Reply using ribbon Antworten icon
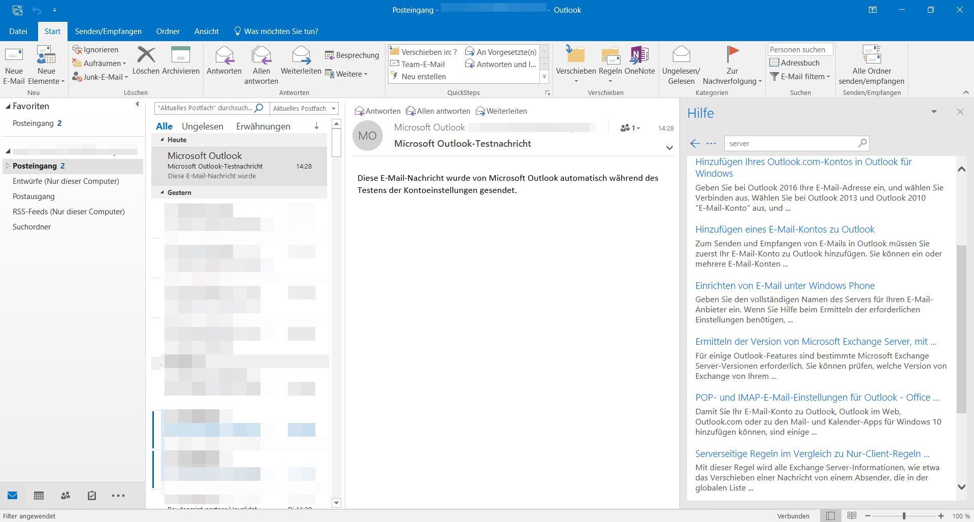 point(224,61)
